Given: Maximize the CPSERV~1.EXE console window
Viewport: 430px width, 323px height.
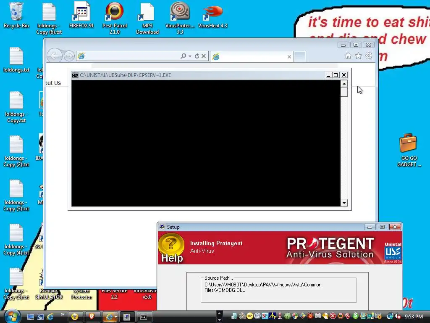Looking at the screenshot, I should (336, 75).
